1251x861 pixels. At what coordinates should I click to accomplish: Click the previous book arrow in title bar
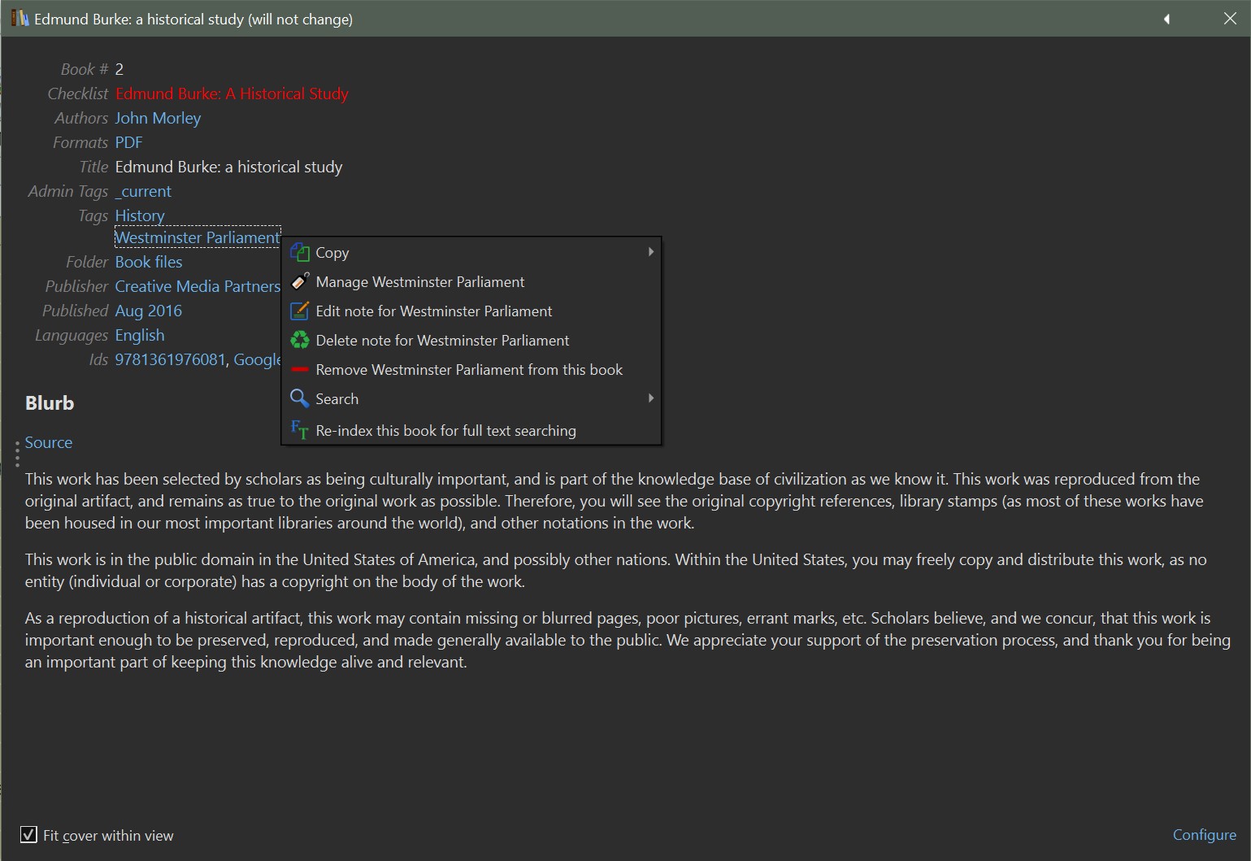click(1166, 19)
